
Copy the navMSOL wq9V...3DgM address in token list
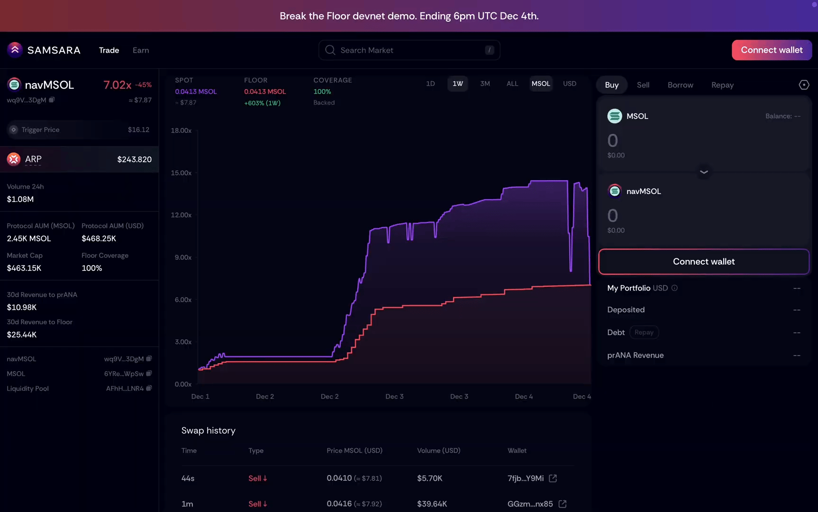pyautogui.click(x=149, y=359)
